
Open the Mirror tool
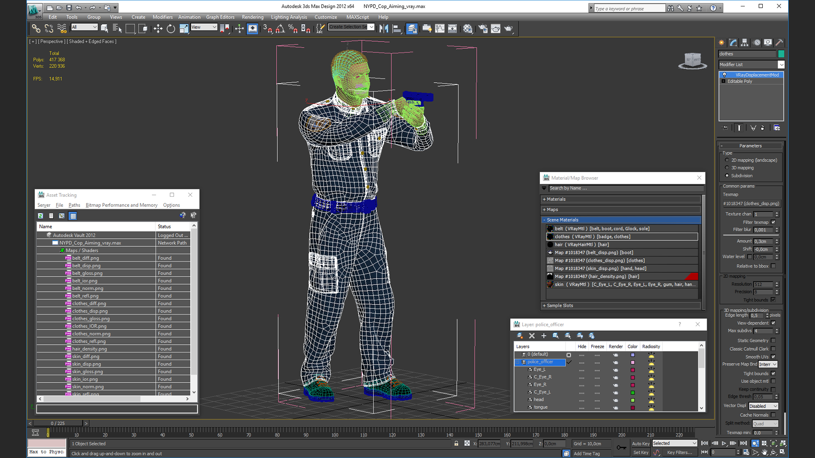point(384,28)
